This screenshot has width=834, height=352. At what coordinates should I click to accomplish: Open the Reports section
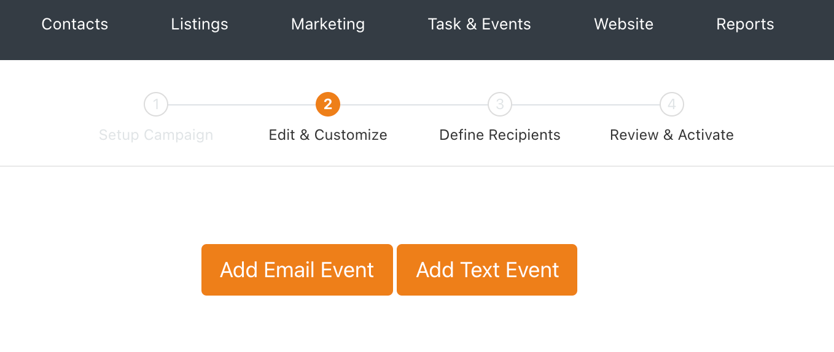click(746, 25)
